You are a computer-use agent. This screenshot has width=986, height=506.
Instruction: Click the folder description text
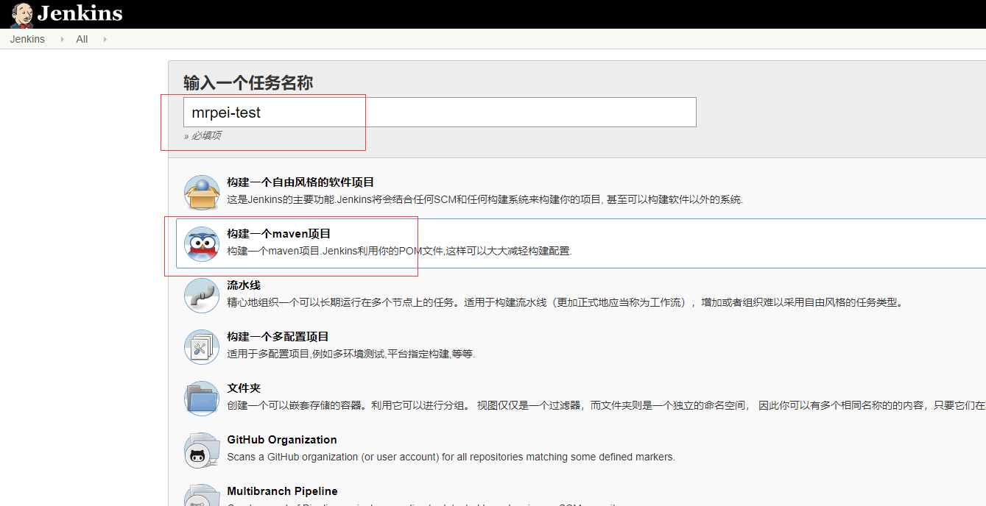606,405
